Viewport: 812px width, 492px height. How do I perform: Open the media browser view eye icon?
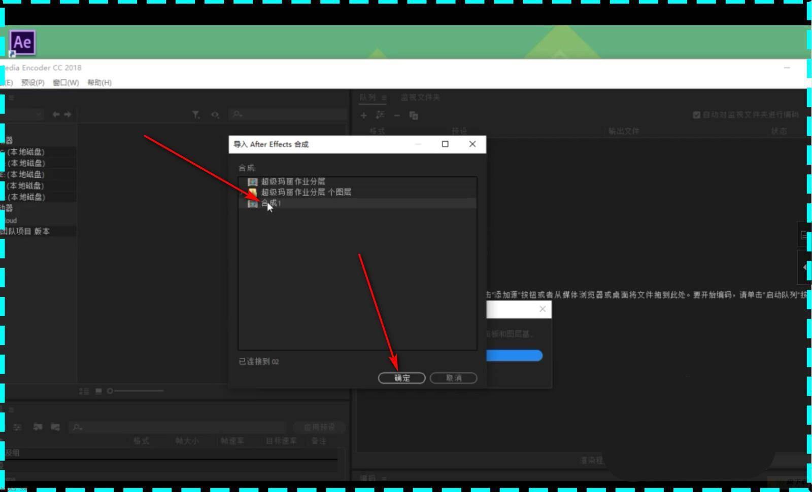click(215, 115)
